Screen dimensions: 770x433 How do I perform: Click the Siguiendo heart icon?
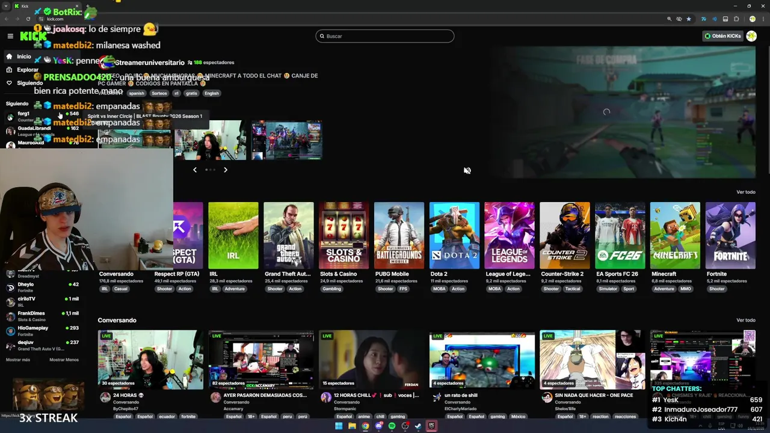[9, 83]
